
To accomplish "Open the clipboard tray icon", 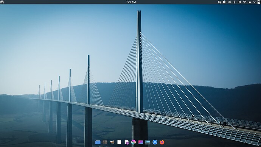I will pyautogui.click(x=224, y=2).
